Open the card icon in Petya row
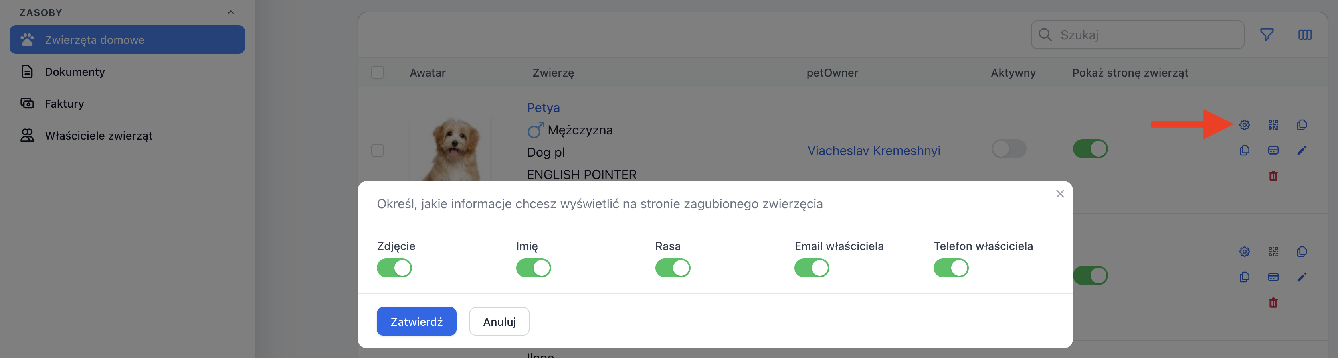Screen dimensions: 1338x358 (x=1273, y=150)
